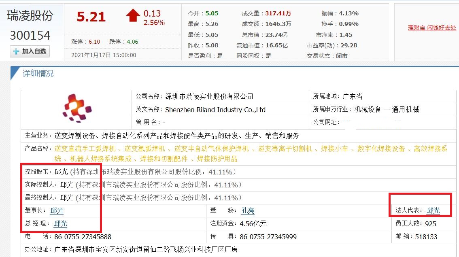Click general manager link 邱光
The width and height of the screenshot is (459, 257).
(x=60, y=223)
